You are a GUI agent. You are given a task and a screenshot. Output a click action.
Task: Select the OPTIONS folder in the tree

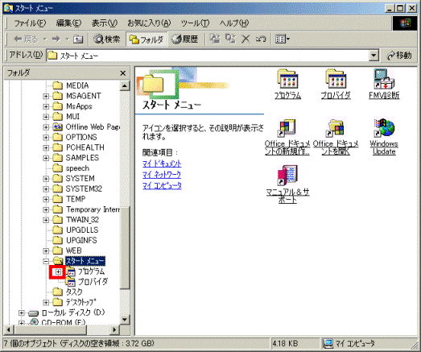click(75, 137)
